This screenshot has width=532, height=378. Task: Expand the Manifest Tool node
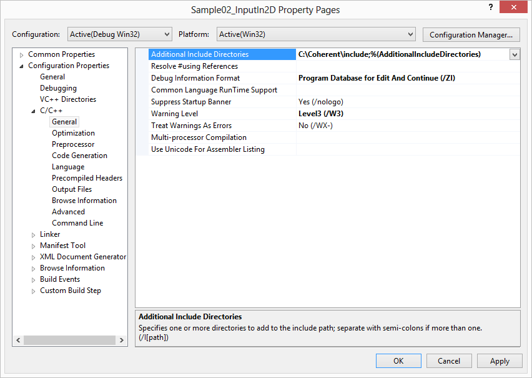34,246
